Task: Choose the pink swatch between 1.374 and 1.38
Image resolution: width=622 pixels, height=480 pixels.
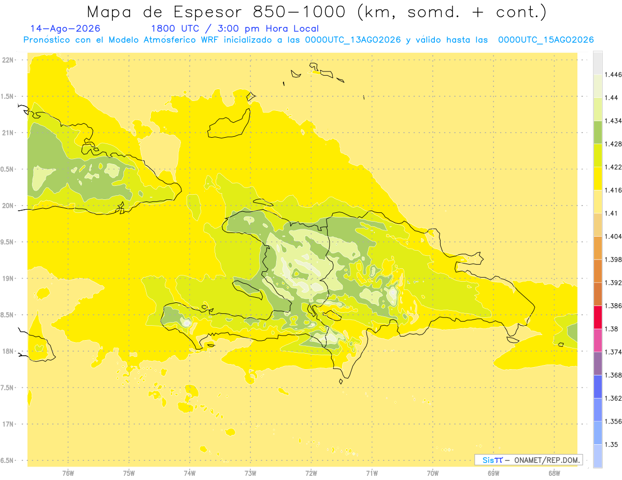Action: [597, 340]
